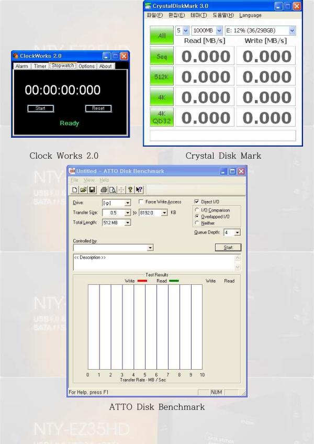The height and width of the screenshot is (444, 314).
Task: Open the Language menu in CrystalDiskMark
Action: click(x=250, y=15)
